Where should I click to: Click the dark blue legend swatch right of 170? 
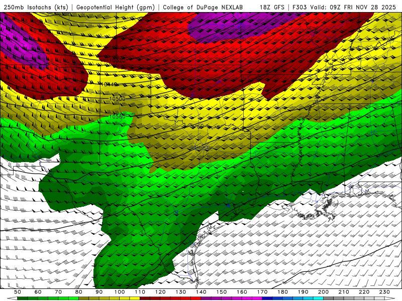[x=267, y=298]
